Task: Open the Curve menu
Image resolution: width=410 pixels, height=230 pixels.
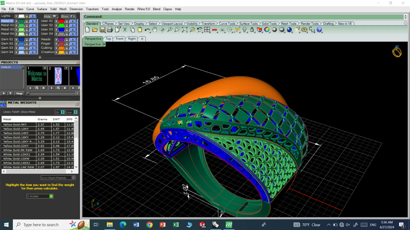Action: tap(30, 9)
